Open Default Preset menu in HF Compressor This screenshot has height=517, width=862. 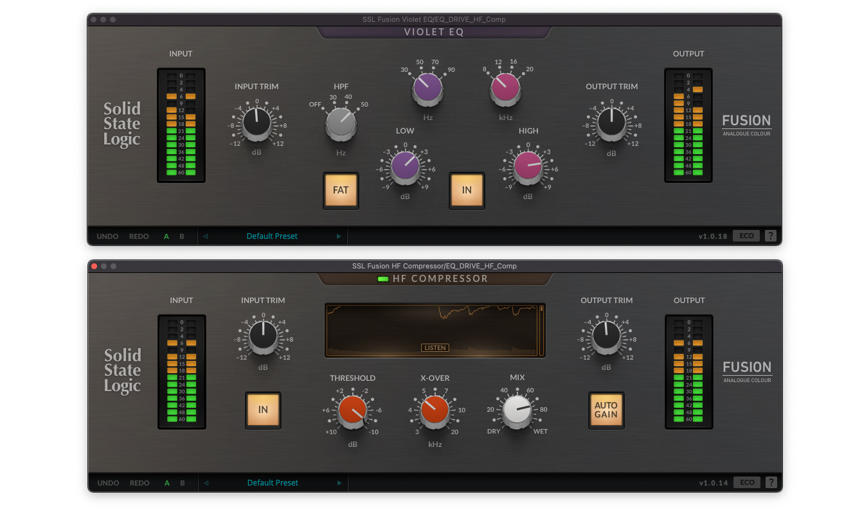click(x=273, y=483)
